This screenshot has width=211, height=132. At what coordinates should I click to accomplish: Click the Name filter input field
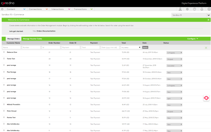(11, 47)
